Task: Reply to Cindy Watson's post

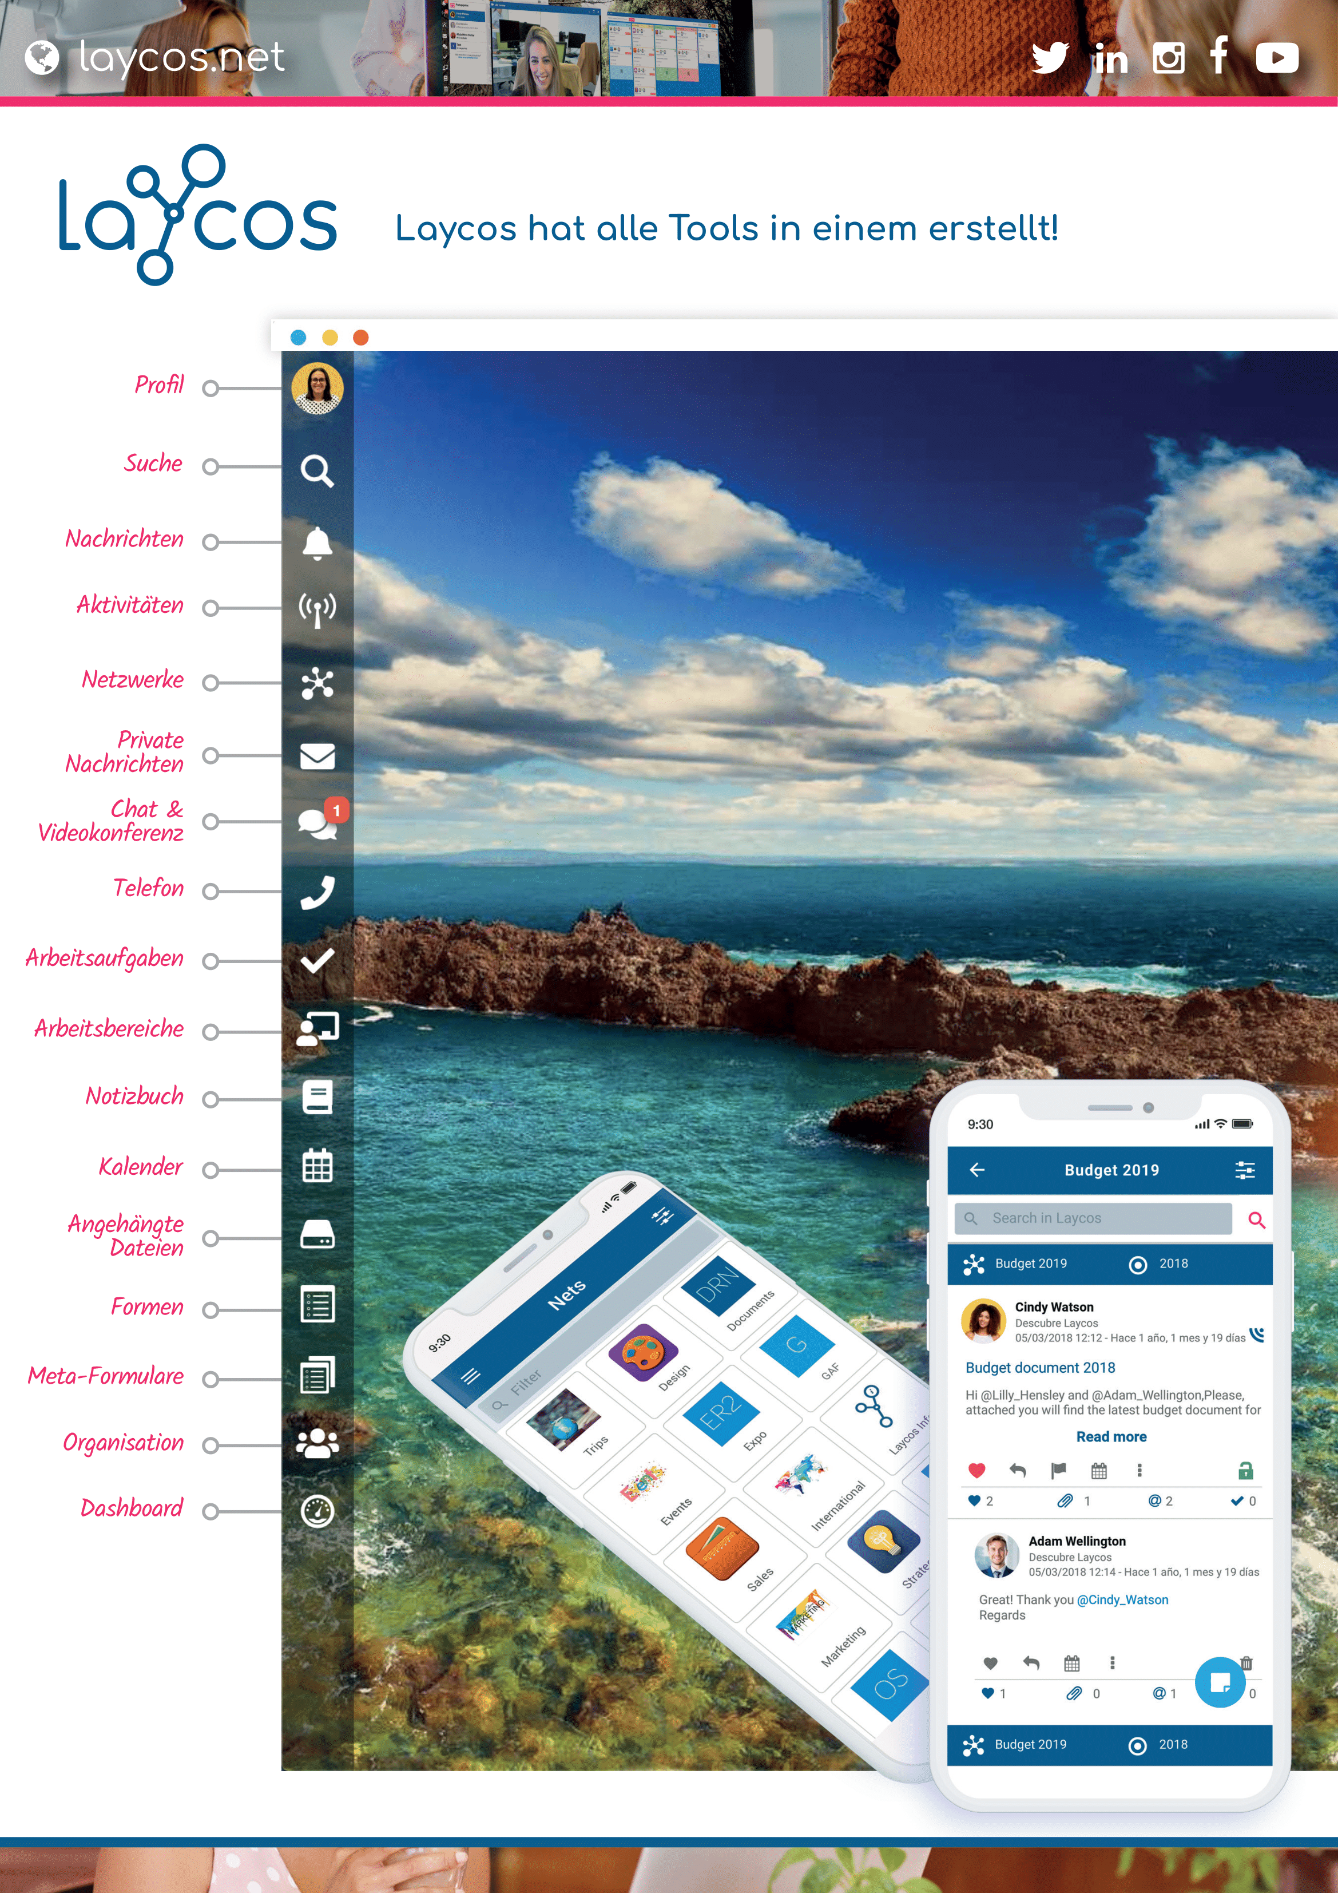Action: click(1018, 1470)
